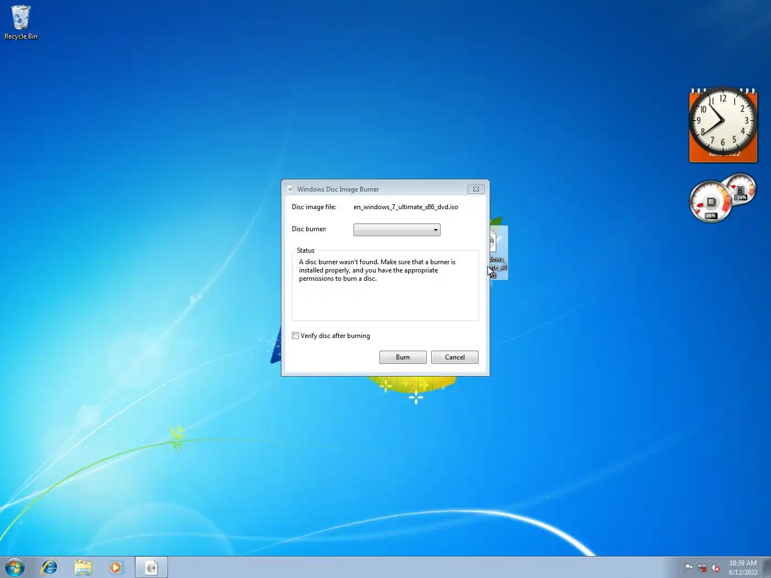Enable Verify disc after burning checkbox
771x578 pixels.
(x=296, y=335)
